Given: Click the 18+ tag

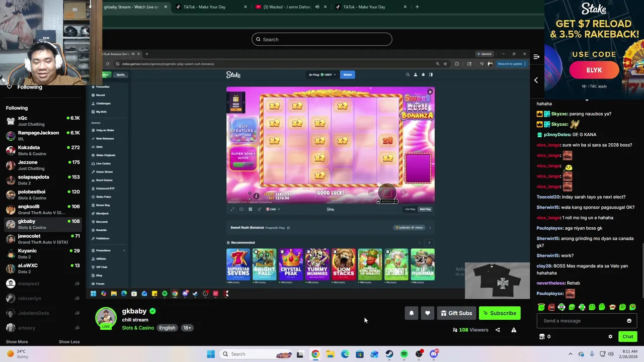Looking at the screenshot, I should (187, 328).
